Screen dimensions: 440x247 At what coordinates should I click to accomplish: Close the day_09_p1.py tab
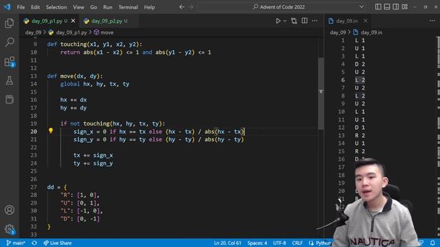pyautogui.click(x=73, y=21)
